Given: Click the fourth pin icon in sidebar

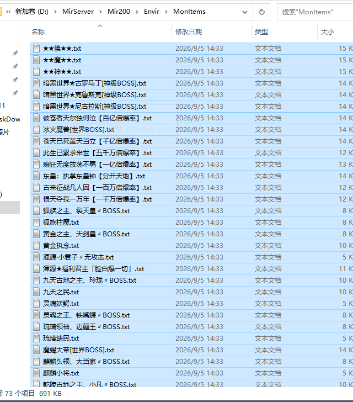Looking at the screenshot, I should point(15,93).
